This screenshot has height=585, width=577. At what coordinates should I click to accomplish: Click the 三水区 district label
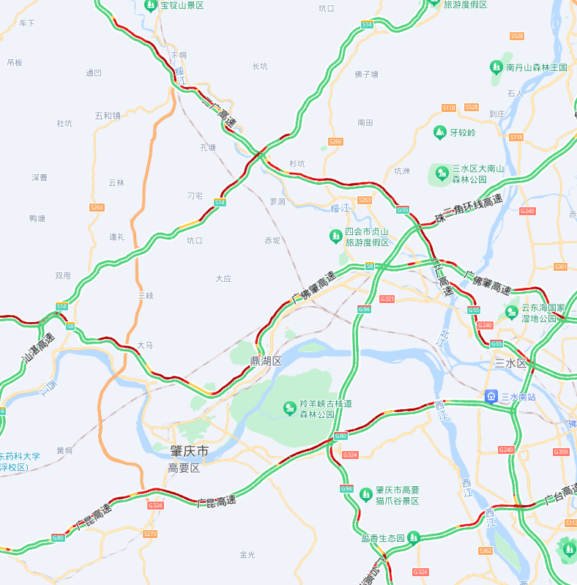[510, 363]
